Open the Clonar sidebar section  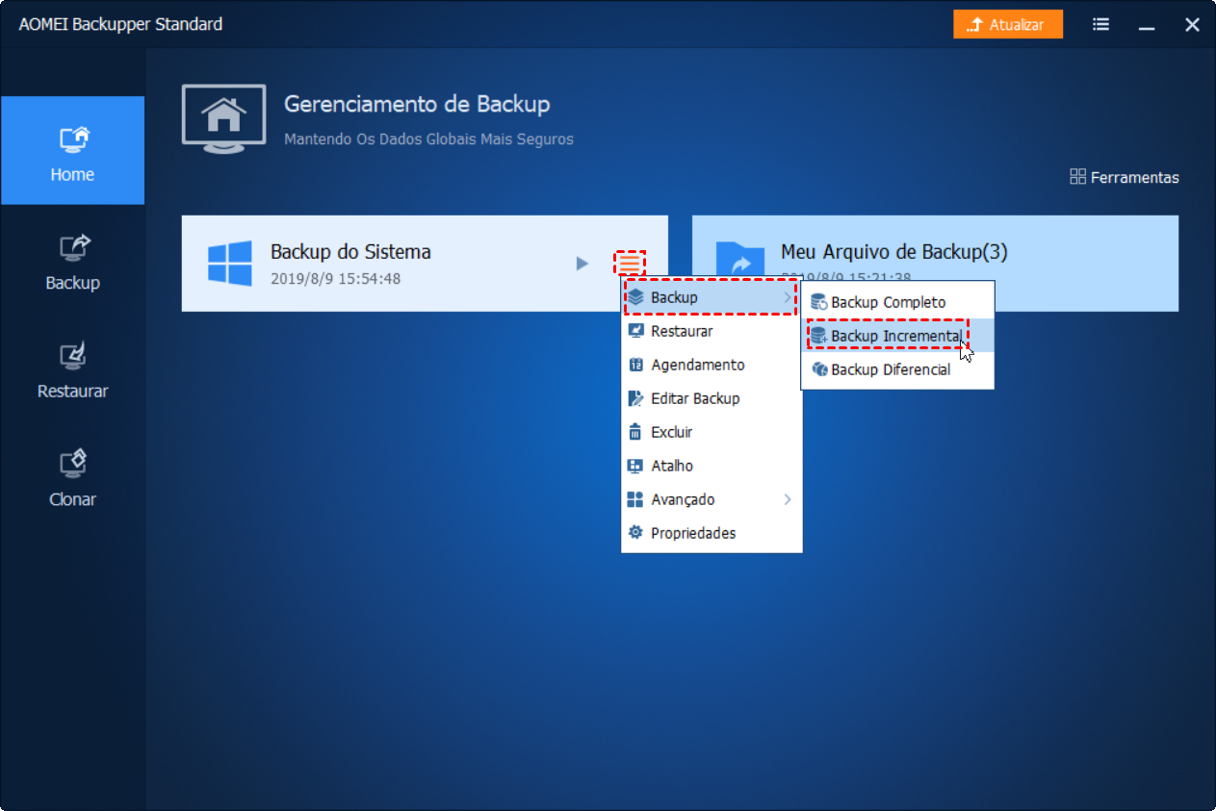pyautogui.click(x=72, y=478)
